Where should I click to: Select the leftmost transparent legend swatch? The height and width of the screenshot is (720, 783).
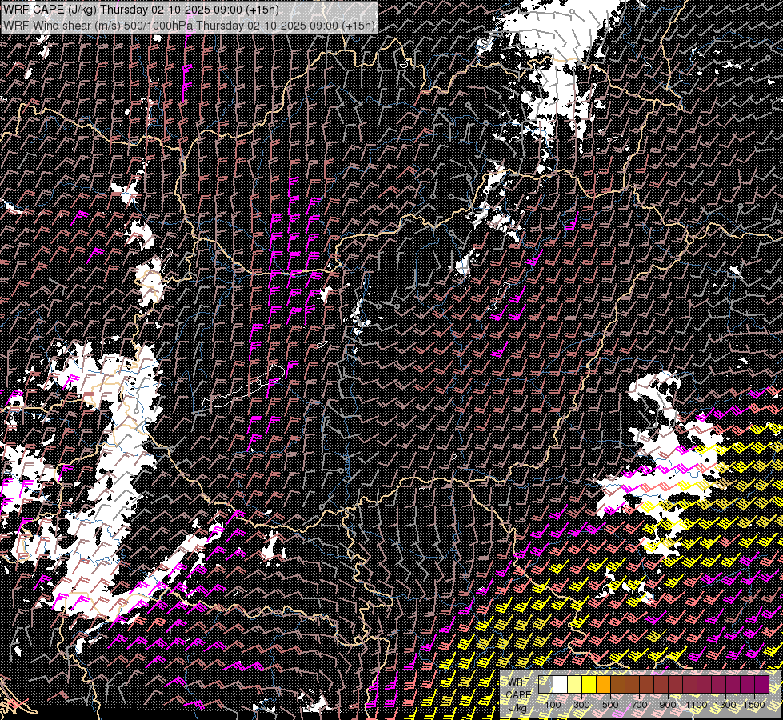[x=545, y=685]
